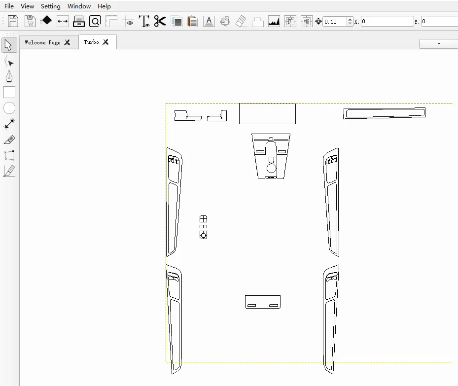Click the save floppy disk icon

(x=13, y=21)
